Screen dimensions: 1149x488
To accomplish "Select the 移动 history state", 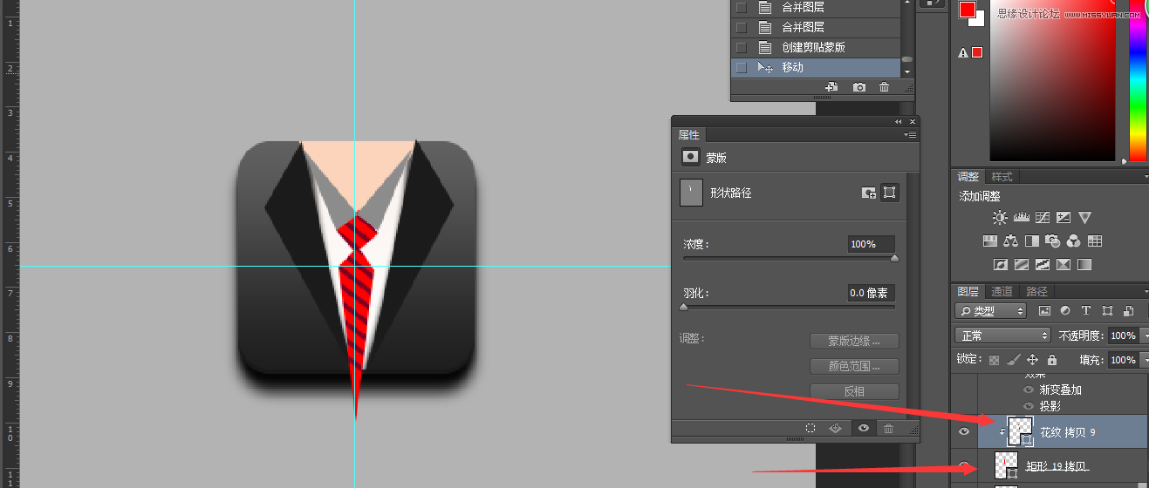I will tap(816, 67).
